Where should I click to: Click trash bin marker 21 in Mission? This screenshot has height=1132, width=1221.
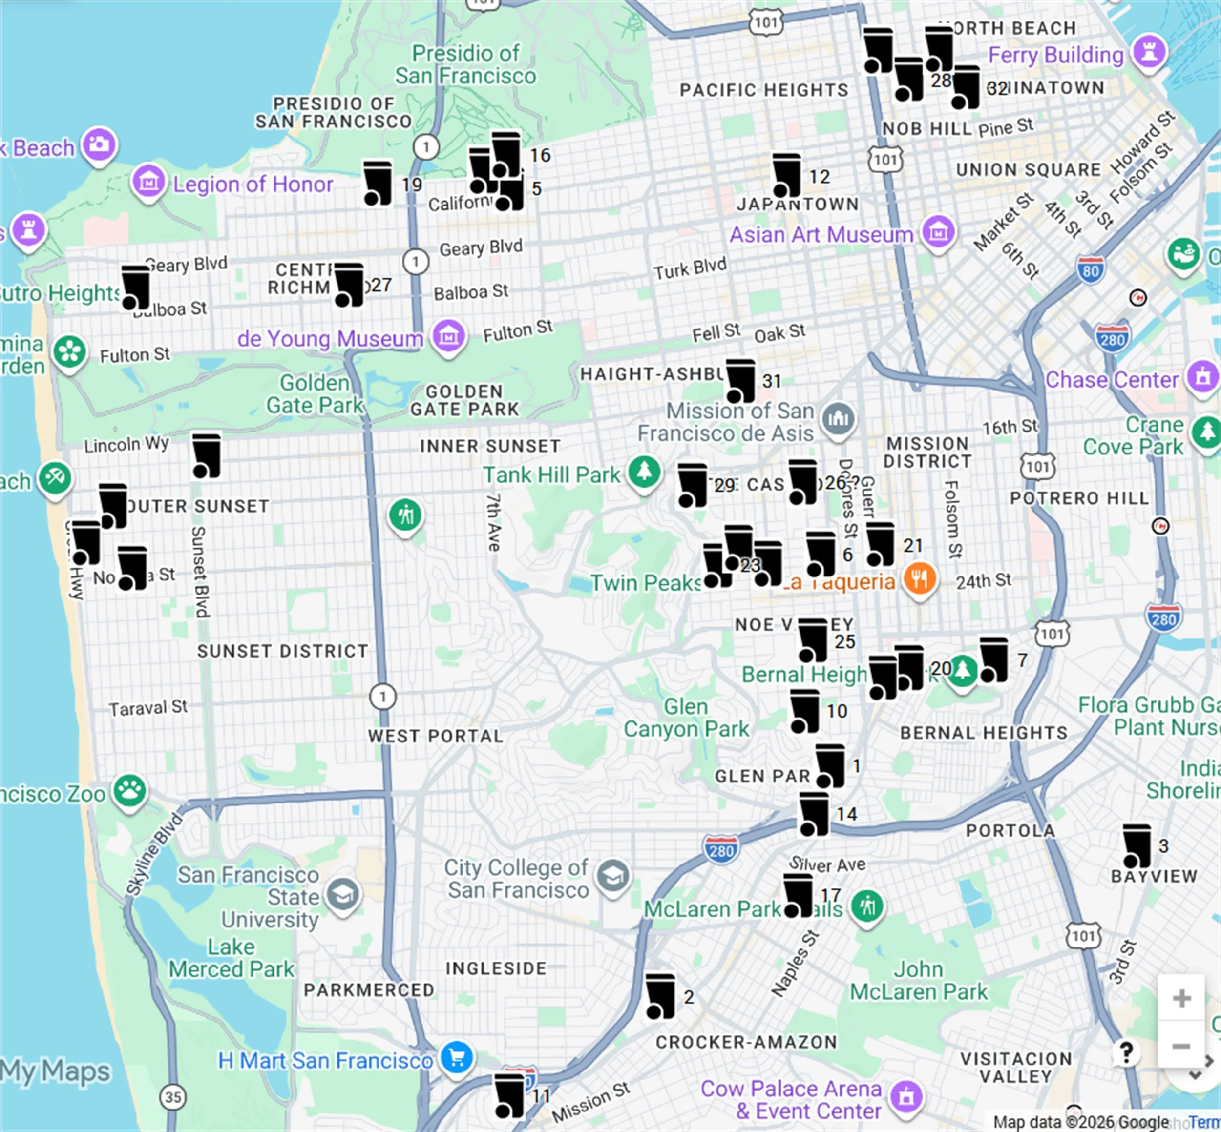coord(880,544)
